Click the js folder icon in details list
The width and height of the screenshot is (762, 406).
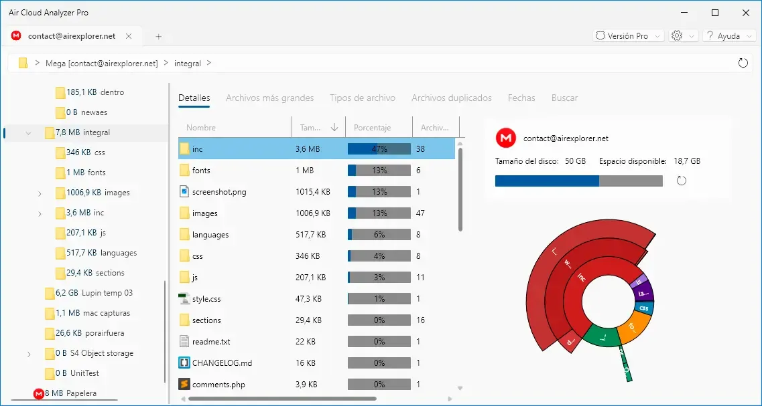184,278
